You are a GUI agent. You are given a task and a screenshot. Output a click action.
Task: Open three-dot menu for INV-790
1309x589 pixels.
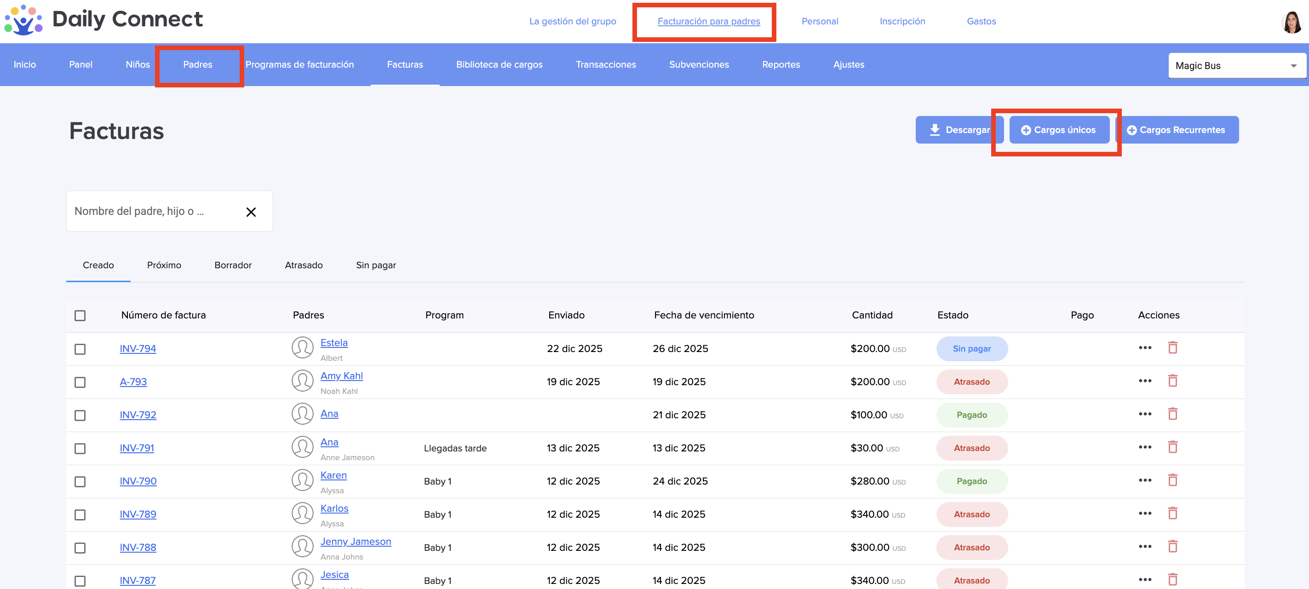(1144, 480)
